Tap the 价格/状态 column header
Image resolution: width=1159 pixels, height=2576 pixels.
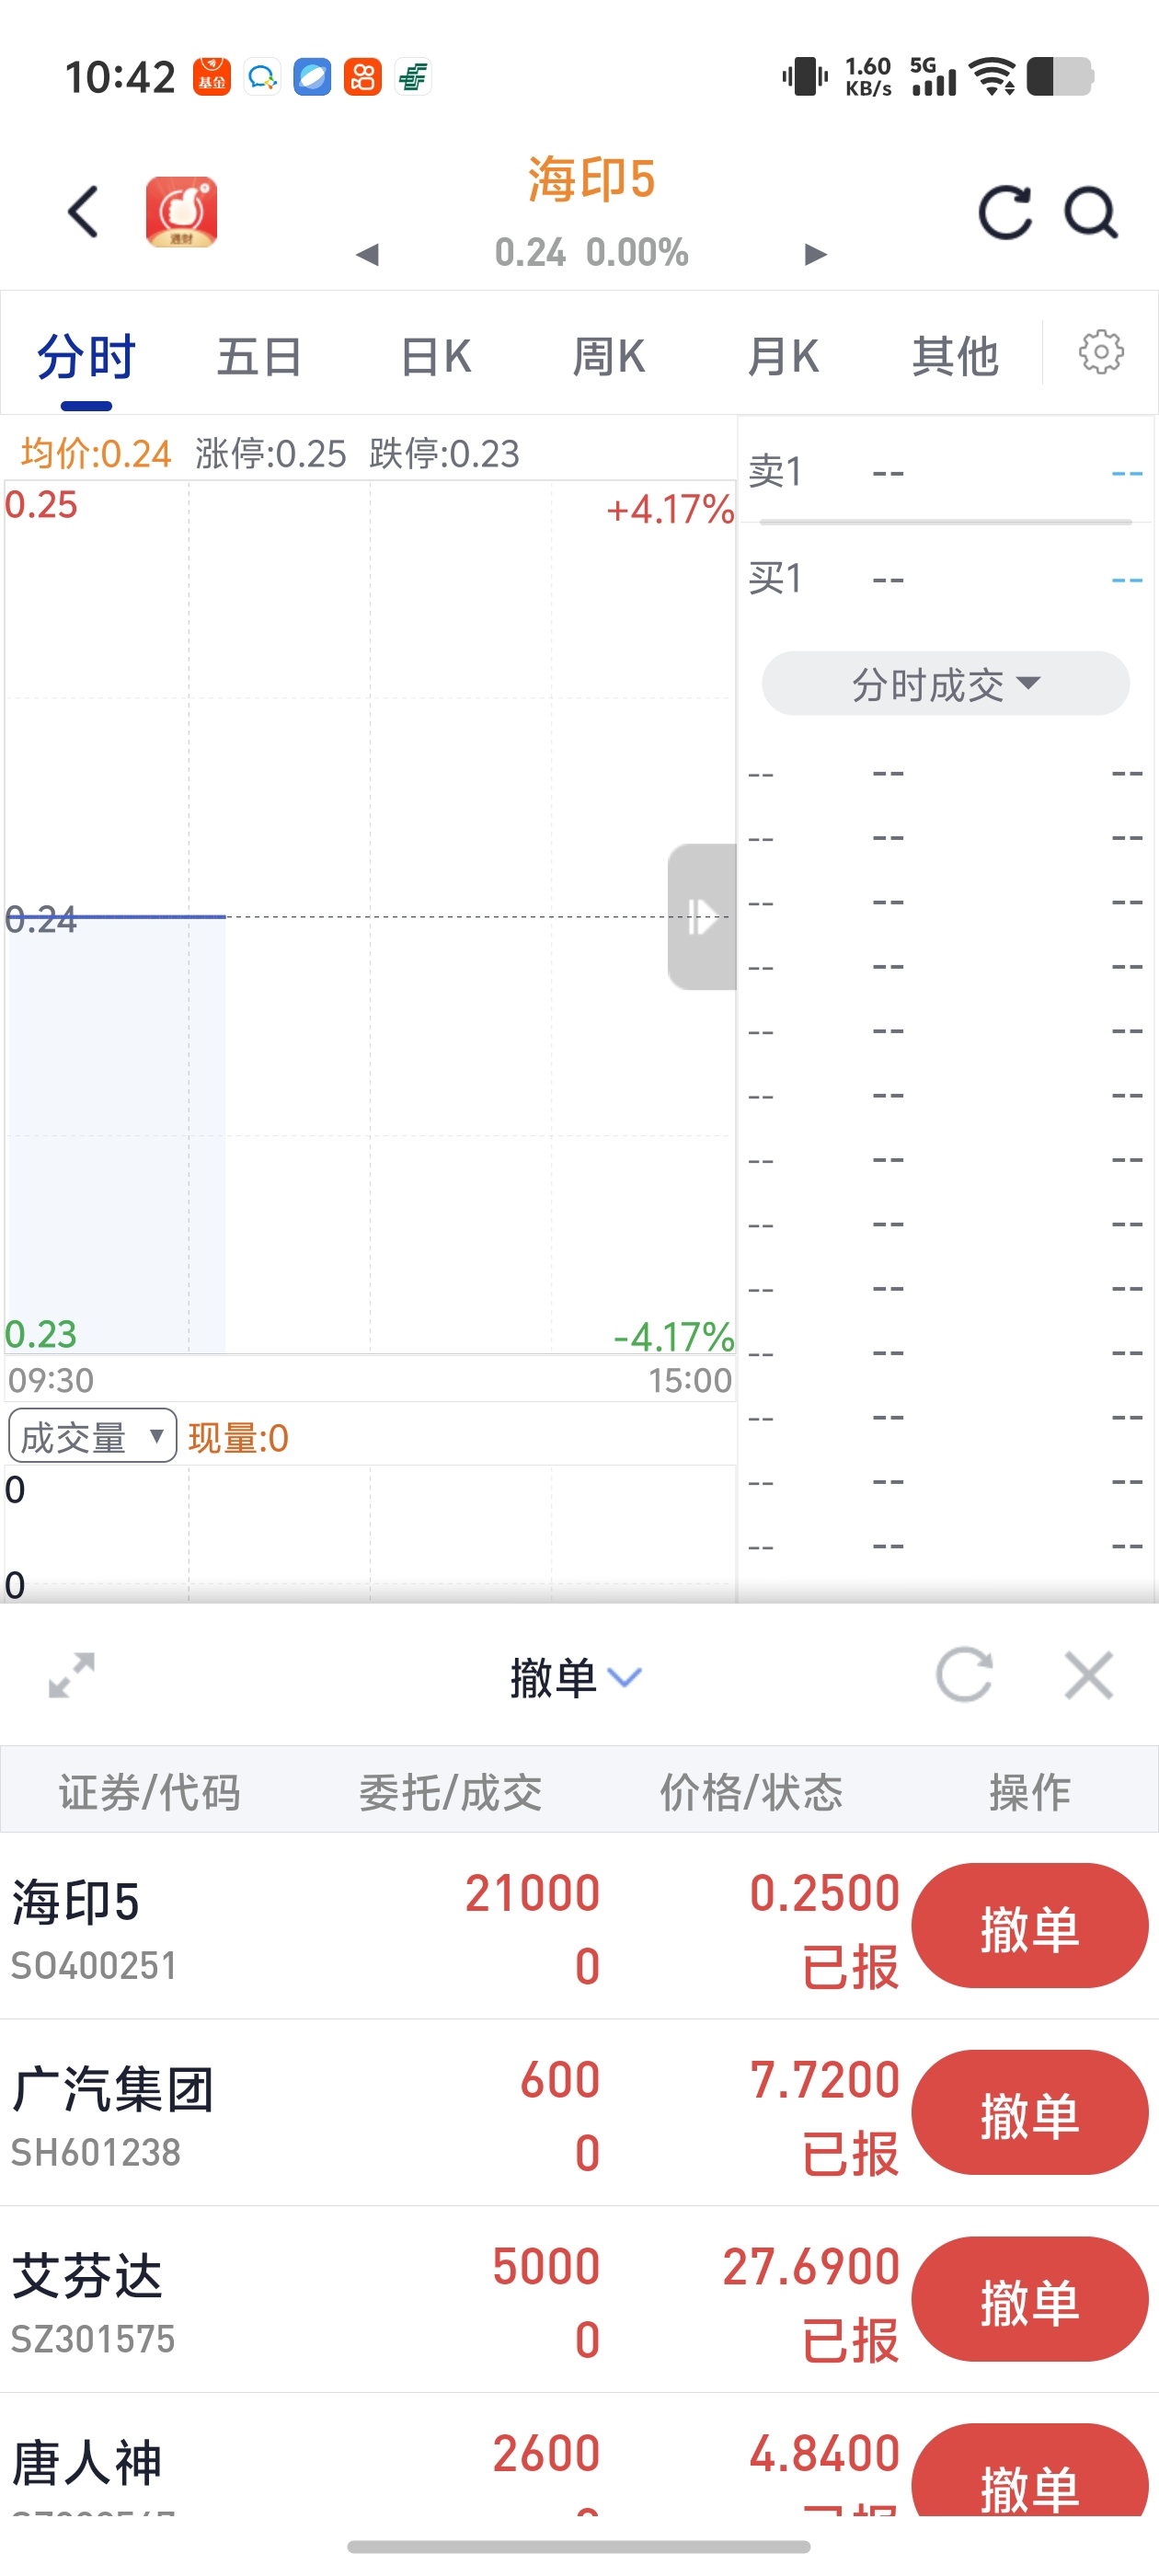(x=751, y=1791)
